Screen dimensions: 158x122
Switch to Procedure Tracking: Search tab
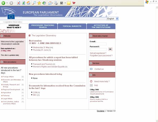pos(43,26)
